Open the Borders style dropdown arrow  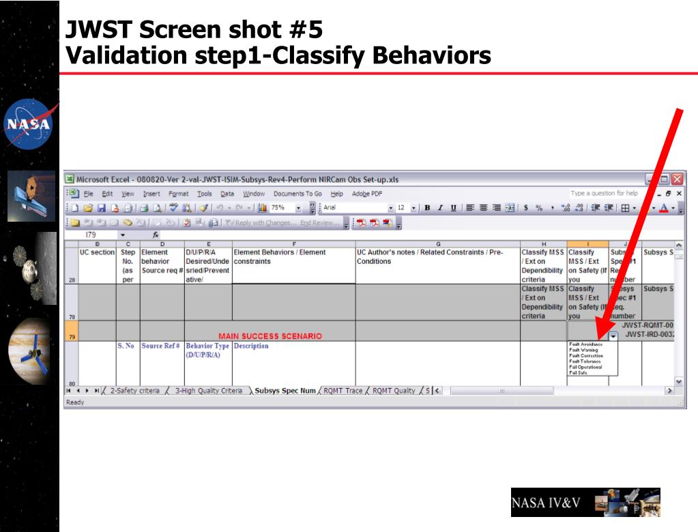[x=635, y=208]
